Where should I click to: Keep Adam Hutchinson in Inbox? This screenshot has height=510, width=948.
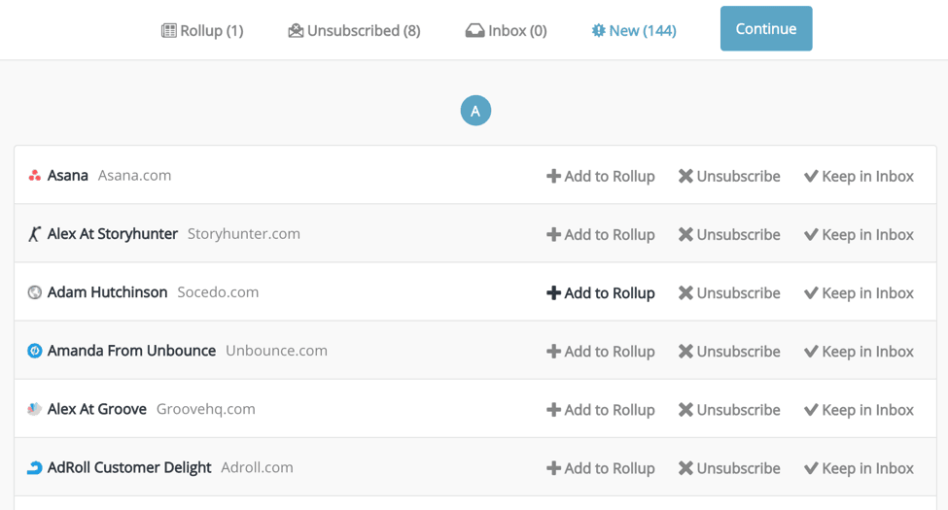(859, 292)
